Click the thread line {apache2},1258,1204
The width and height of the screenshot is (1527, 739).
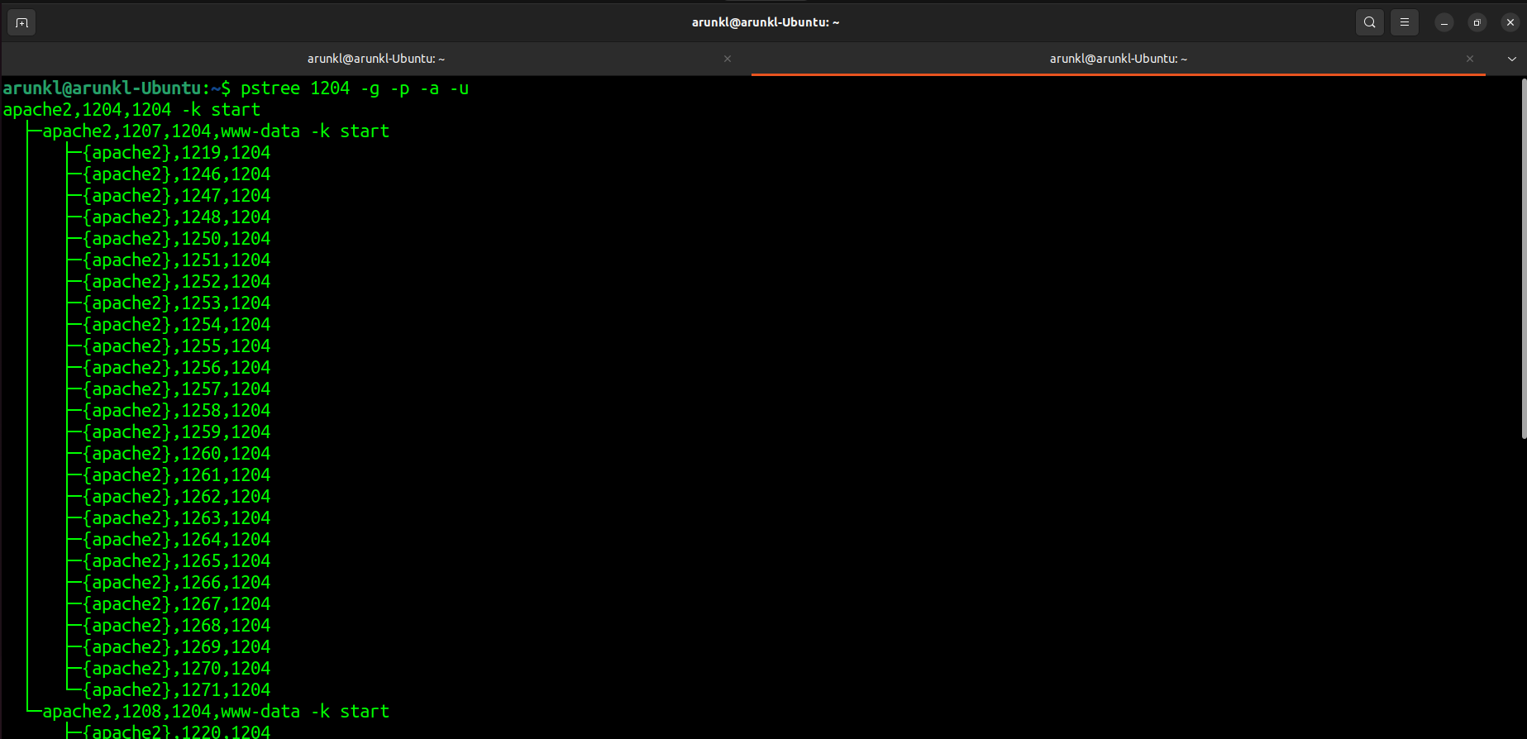click(176, 411)
